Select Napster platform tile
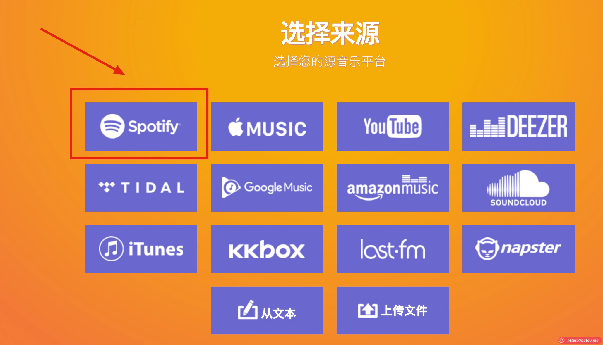The image size is (603, 345). click(519, 249)
